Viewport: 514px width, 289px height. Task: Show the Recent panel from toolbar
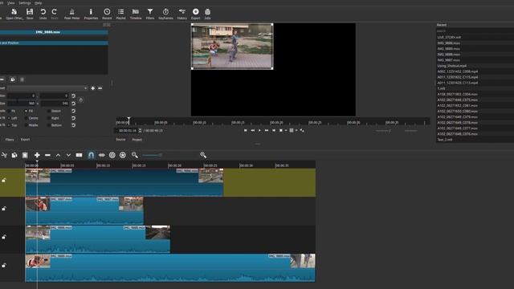pos(107,14)
